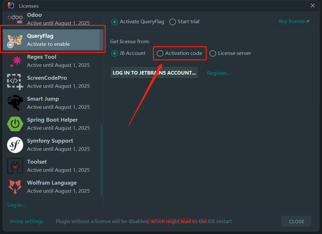This screenshot has height=234, width=322.
Task: Click the Toolset wrench icon
Action: (x=15, y=166)
